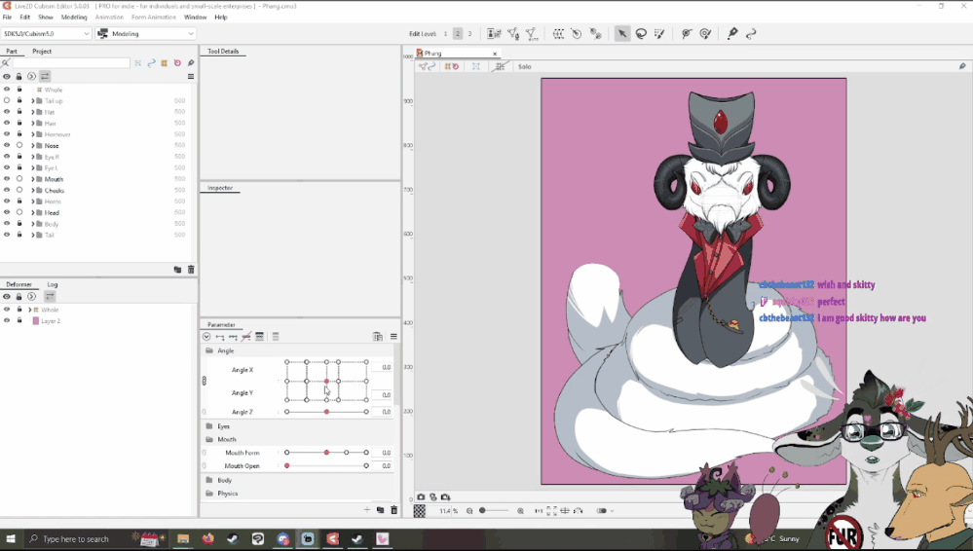
Task: Click the Part panel search field
Action: tap(71, 63)
